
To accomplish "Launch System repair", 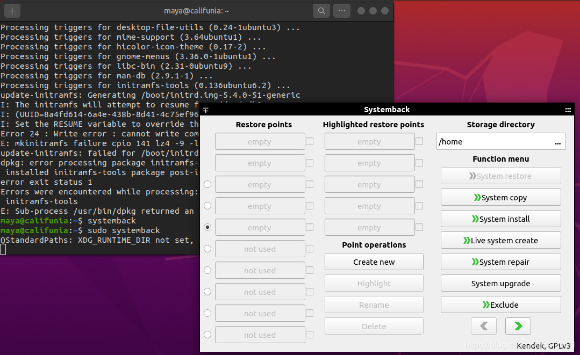I will click(501, 262).
